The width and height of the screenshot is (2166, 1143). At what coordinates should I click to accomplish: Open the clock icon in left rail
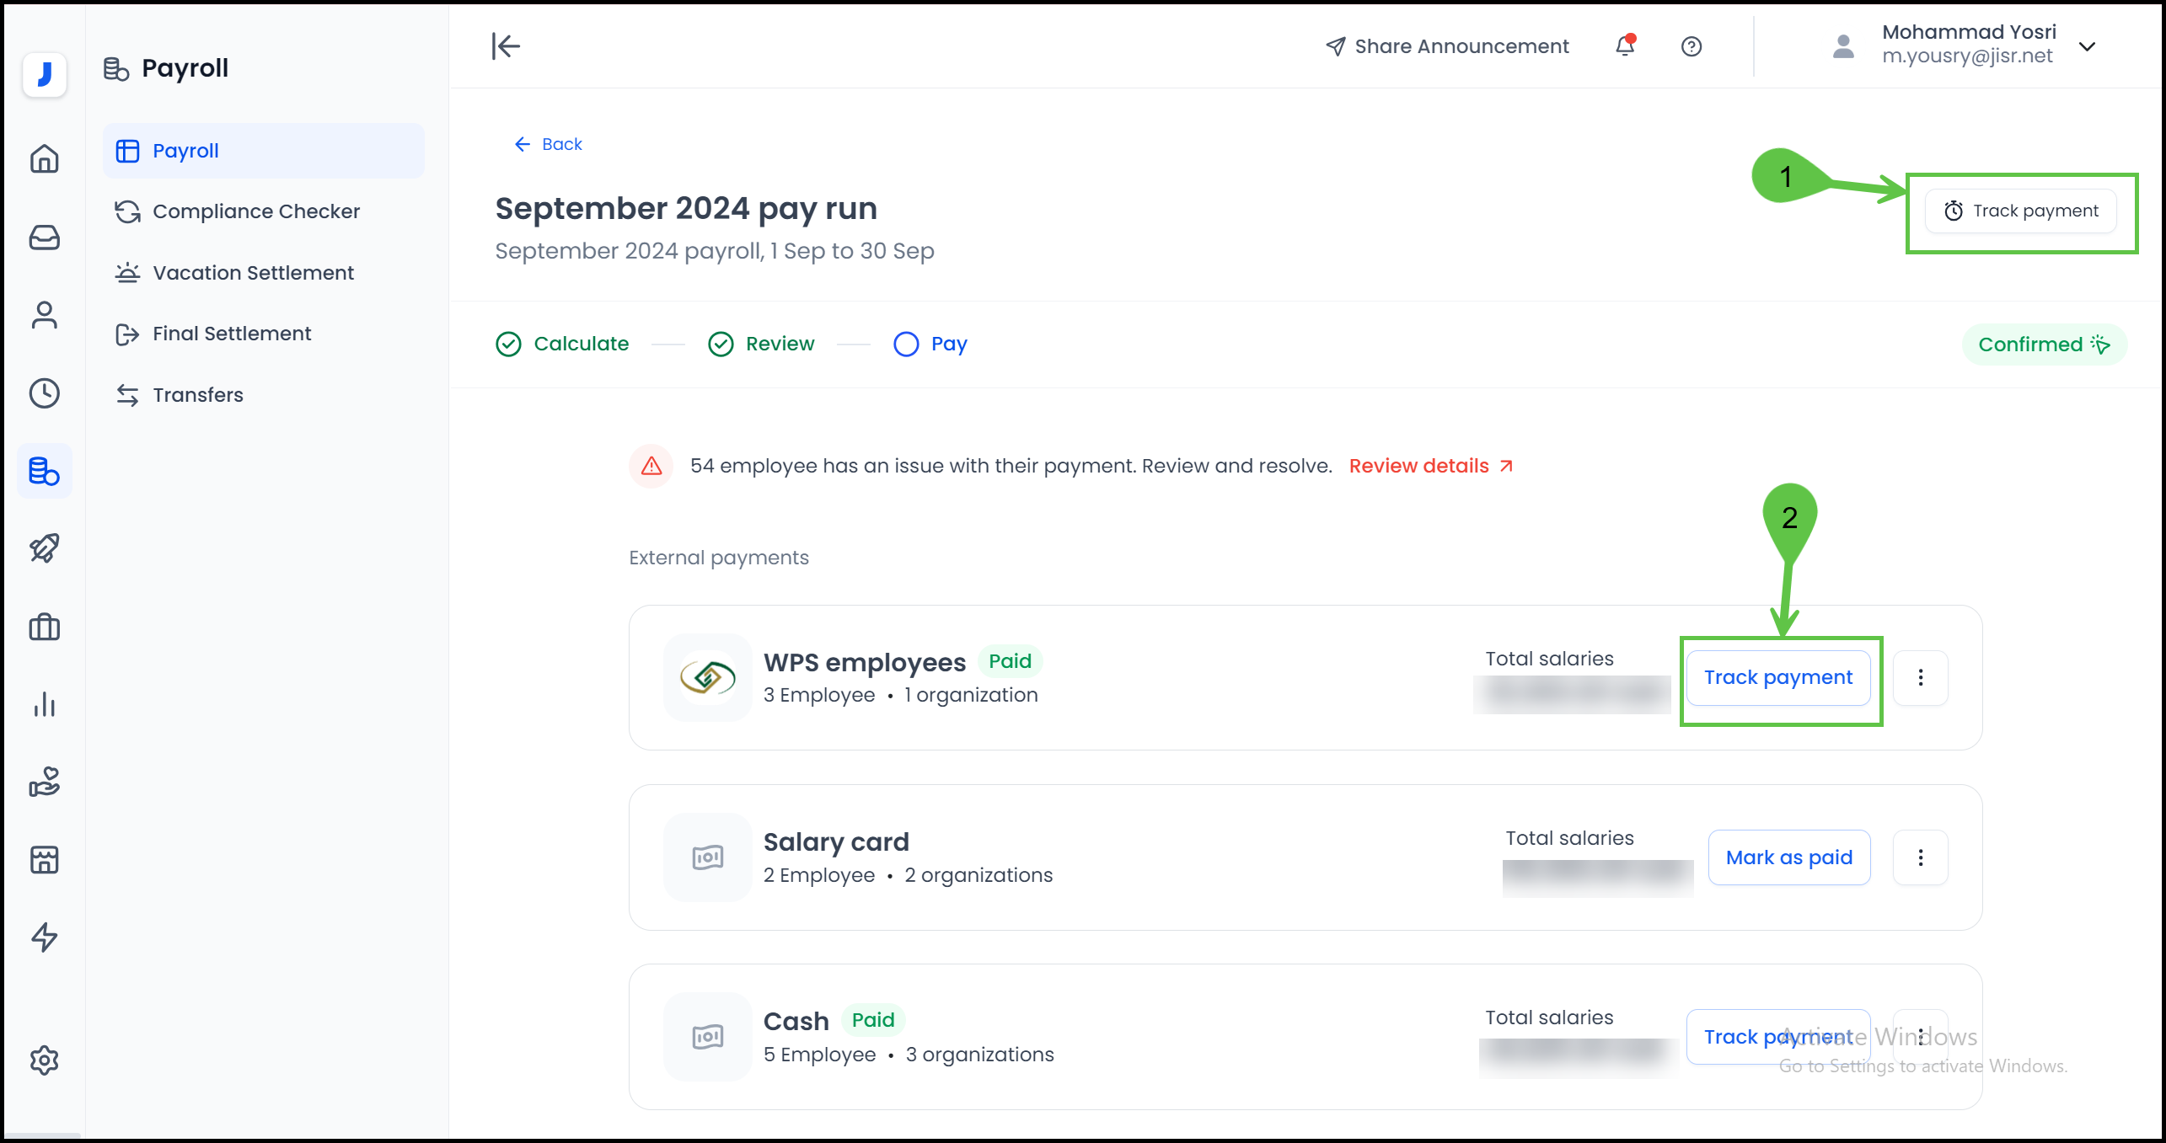pos(44,393)
